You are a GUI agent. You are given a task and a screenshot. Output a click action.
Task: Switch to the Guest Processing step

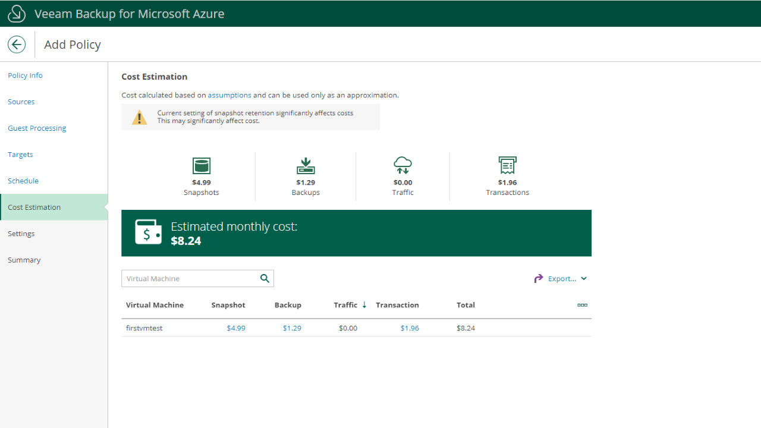(37, 128)
